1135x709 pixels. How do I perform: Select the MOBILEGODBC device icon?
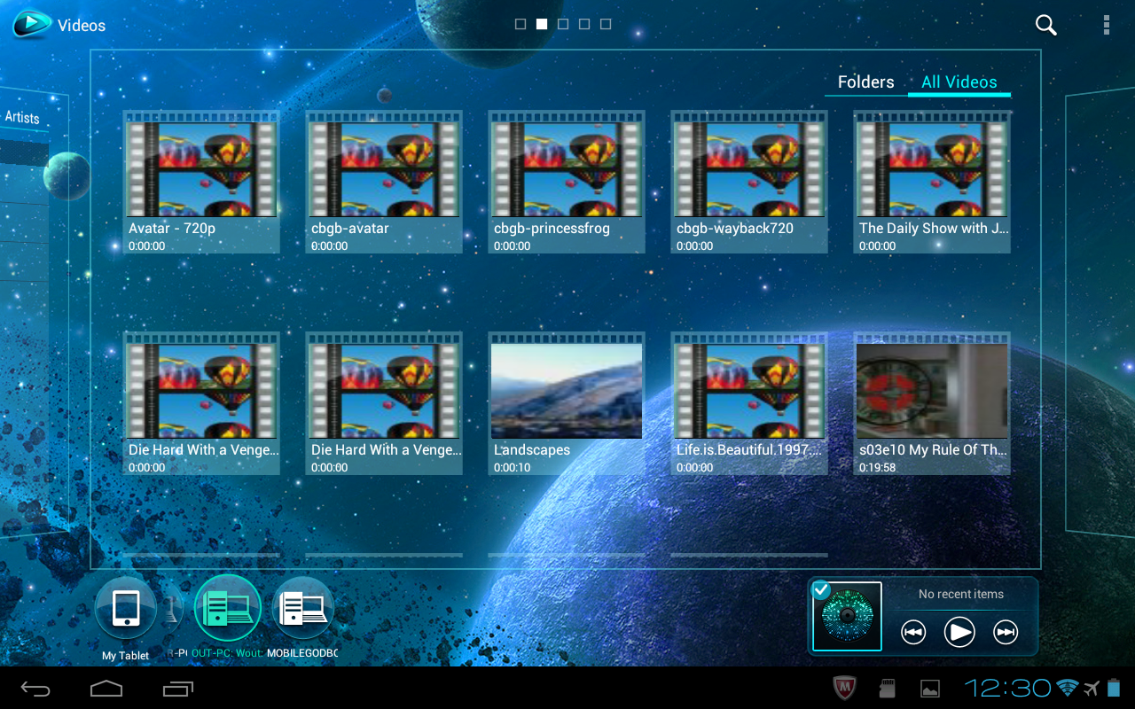pyautogui.click(x=303, y=609)
